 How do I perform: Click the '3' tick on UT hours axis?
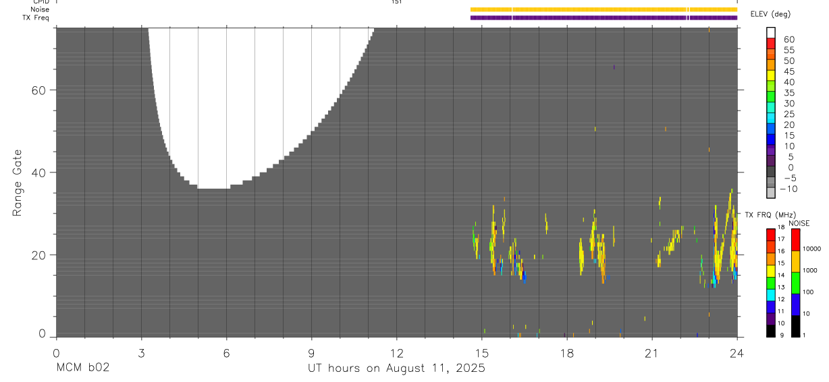click(141, 352)
